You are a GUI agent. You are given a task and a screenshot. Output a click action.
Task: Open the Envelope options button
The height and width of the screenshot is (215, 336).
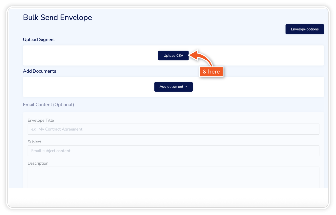tap(304, 29)
